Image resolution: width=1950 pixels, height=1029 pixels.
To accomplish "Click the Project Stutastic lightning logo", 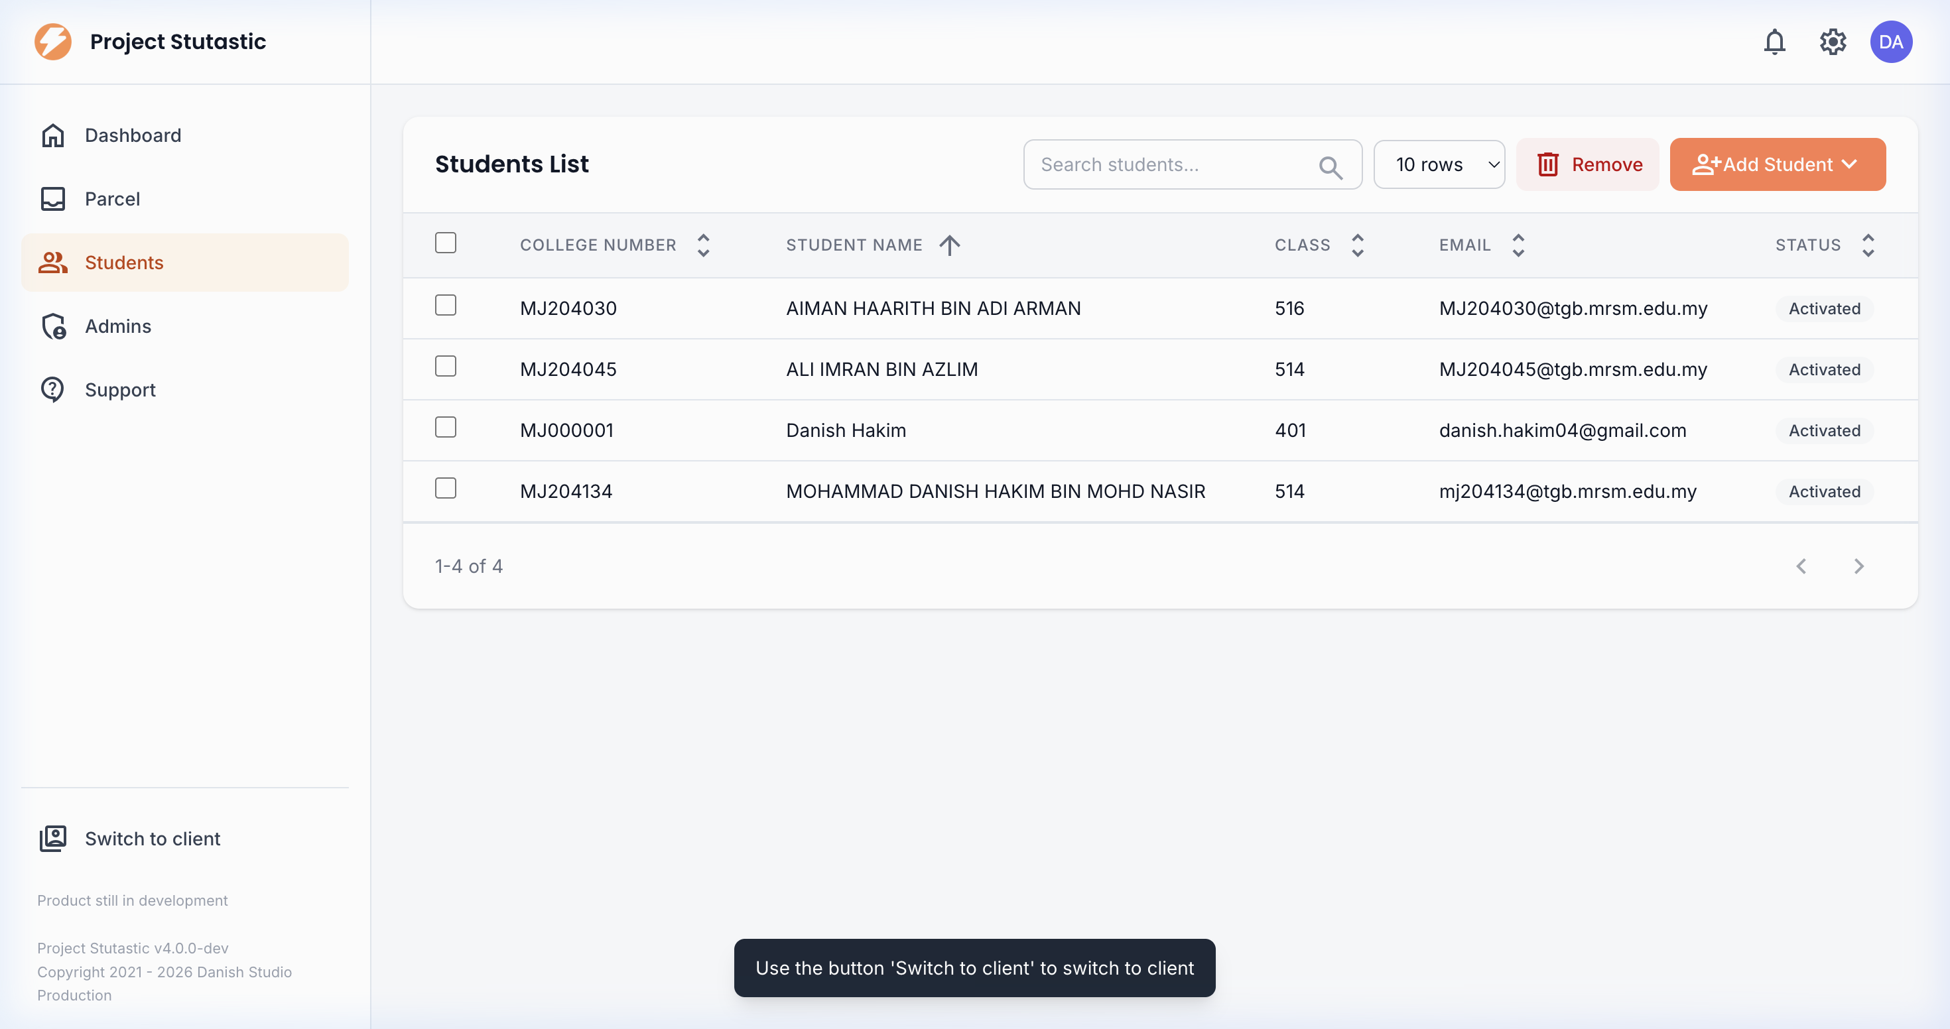I will [53, 42].
